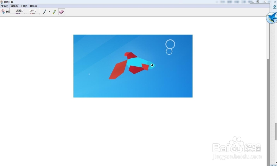Select the pink Eraser tool
The height and width of the screenshot is (166, 277).
click(x=61, y=12)
